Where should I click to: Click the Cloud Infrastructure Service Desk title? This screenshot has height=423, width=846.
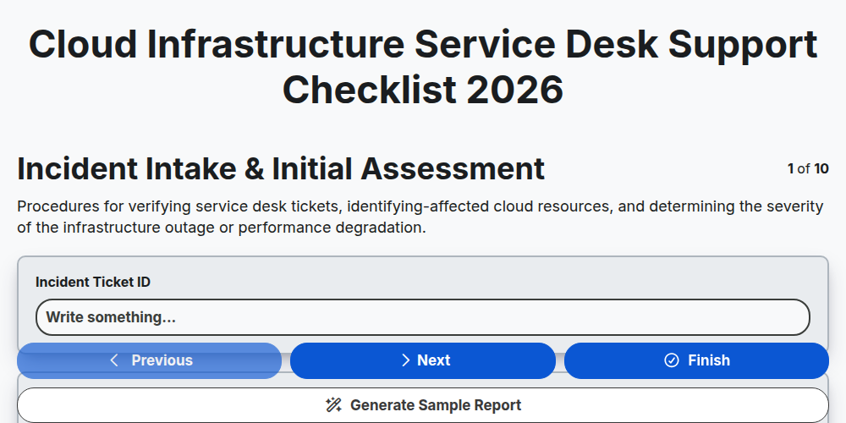click(x=423, y=66)
